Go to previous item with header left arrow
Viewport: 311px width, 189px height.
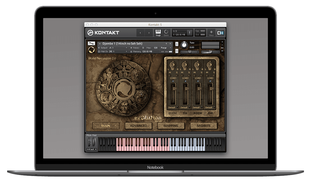click(x=140, y=33)
